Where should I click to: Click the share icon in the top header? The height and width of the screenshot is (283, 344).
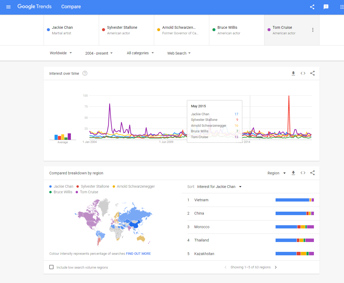click(312, 7)
